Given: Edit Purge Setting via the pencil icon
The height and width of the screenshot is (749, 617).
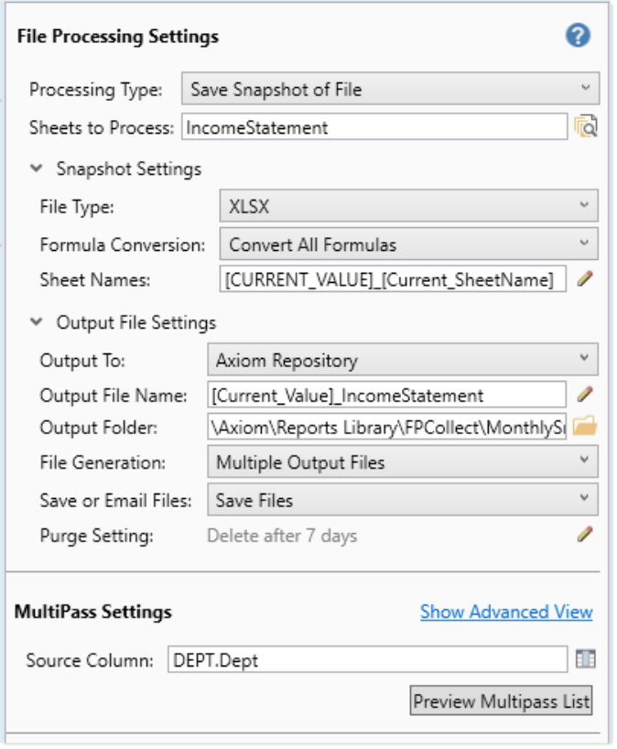Looking at the screenshot, I should click(x=585, y=535).
